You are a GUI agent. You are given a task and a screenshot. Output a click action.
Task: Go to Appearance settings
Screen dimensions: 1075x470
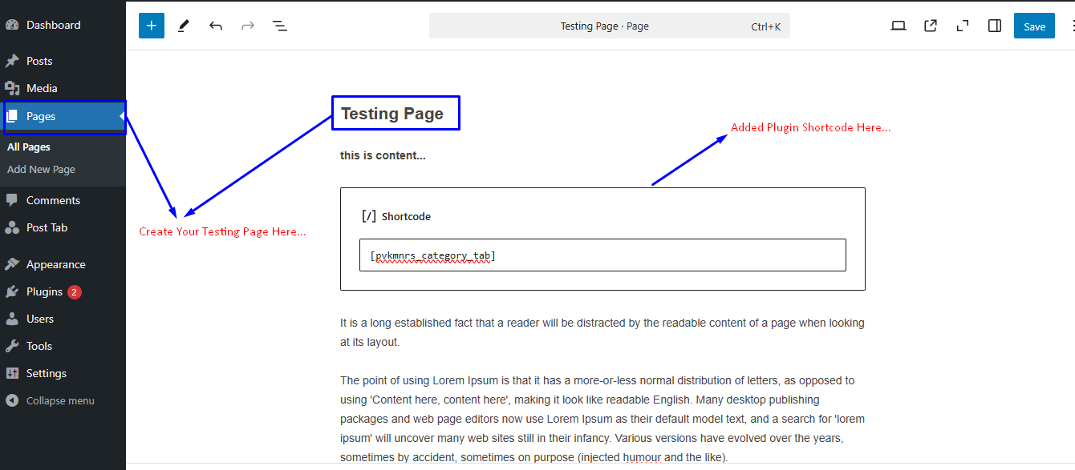point(63,264)
